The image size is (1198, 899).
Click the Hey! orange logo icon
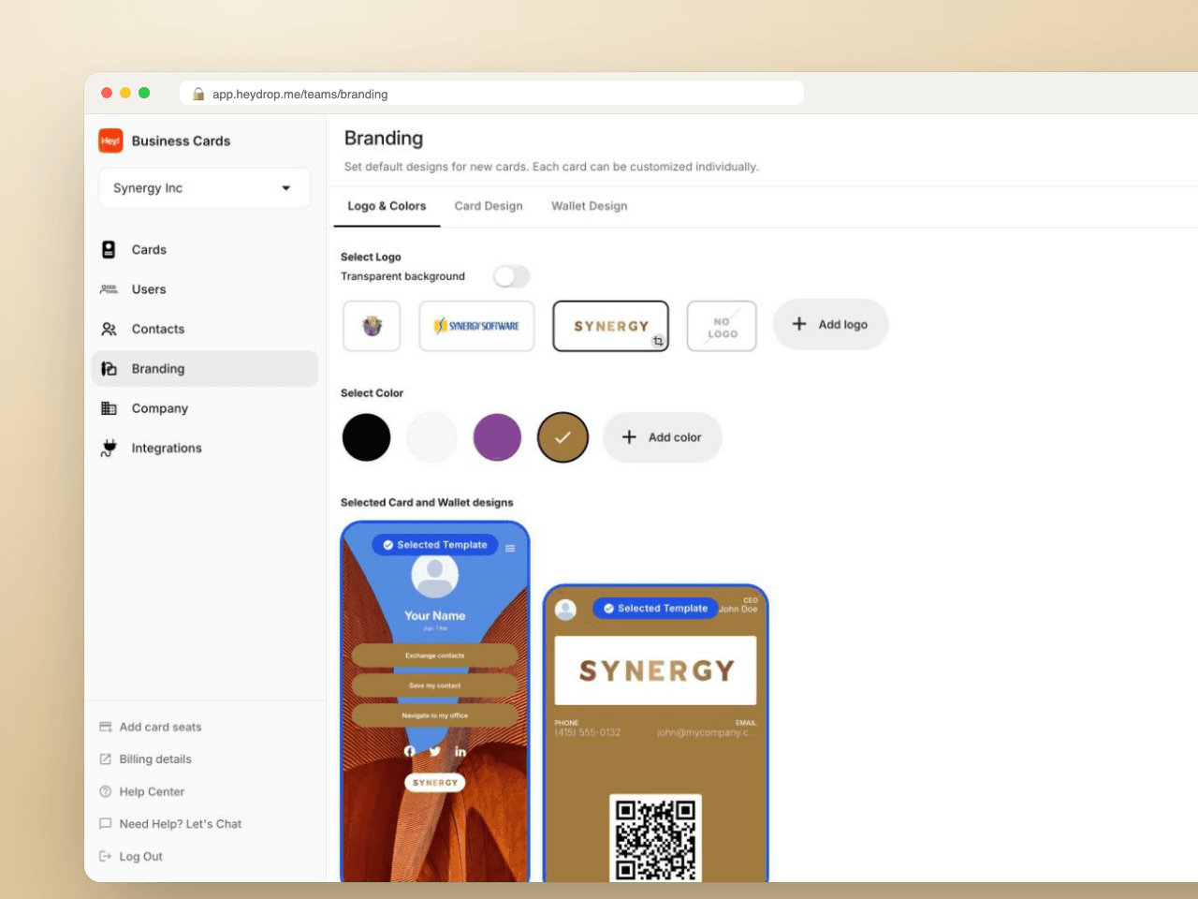coord(110,140)
